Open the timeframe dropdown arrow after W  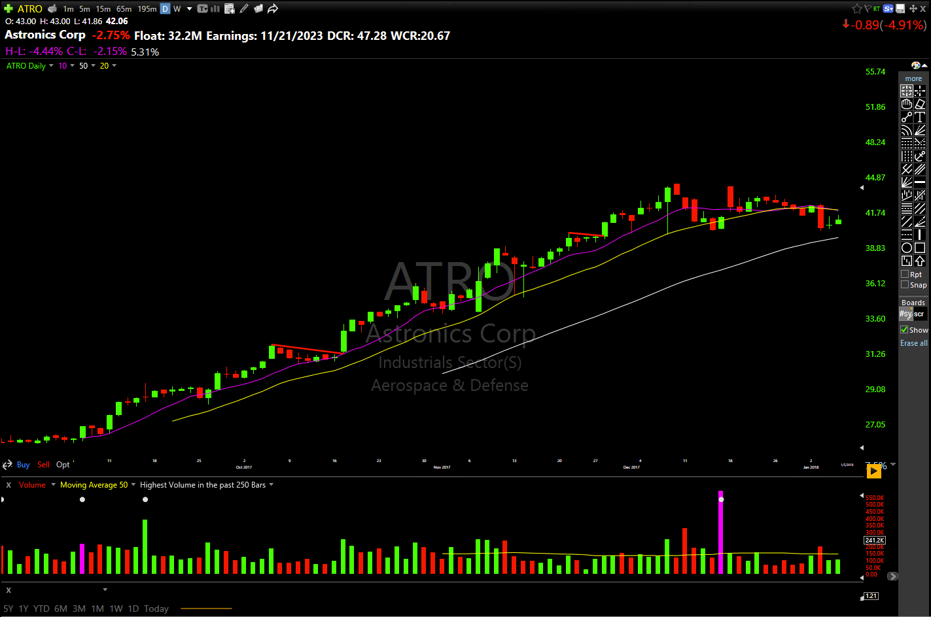[x=190, y=8]
